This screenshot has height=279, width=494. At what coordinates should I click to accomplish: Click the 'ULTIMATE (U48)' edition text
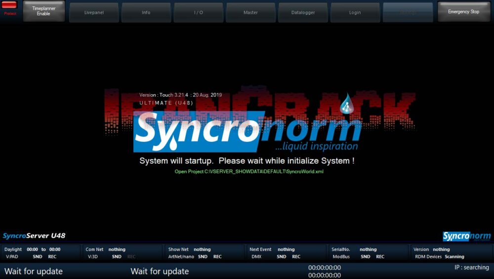click(x=166, y=103)
